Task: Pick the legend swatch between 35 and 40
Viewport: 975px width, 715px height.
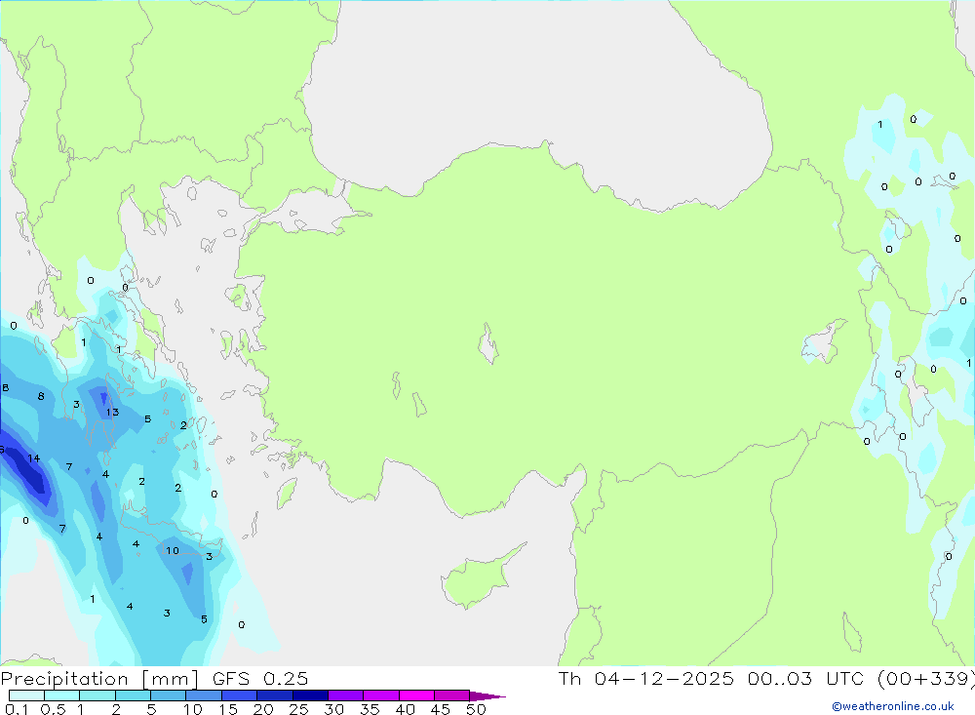Action: pyautogui.click(x=380, y=695)
